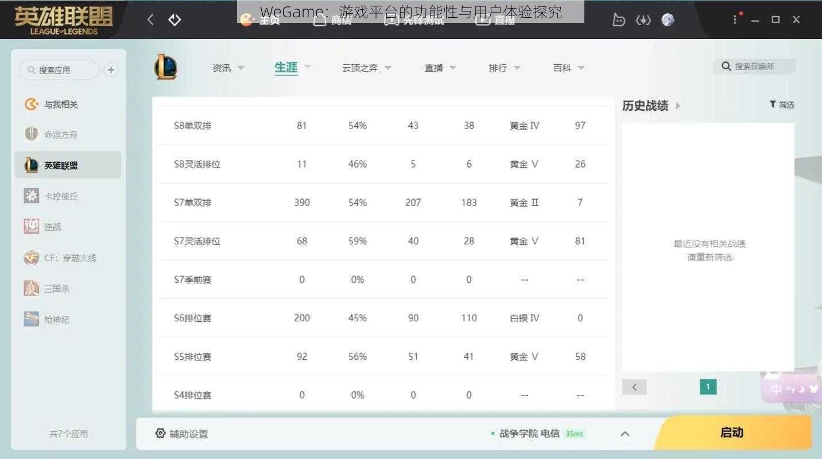Click the diamond-shaped WeGame logo icon
Screen dimensions: 822x459
coord(175,20)
